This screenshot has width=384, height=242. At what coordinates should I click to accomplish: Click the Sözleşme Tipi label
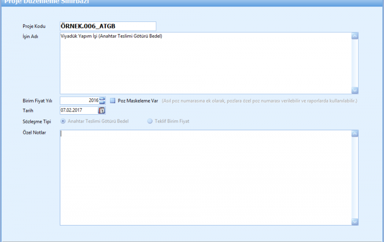click(x=36, y=121)
